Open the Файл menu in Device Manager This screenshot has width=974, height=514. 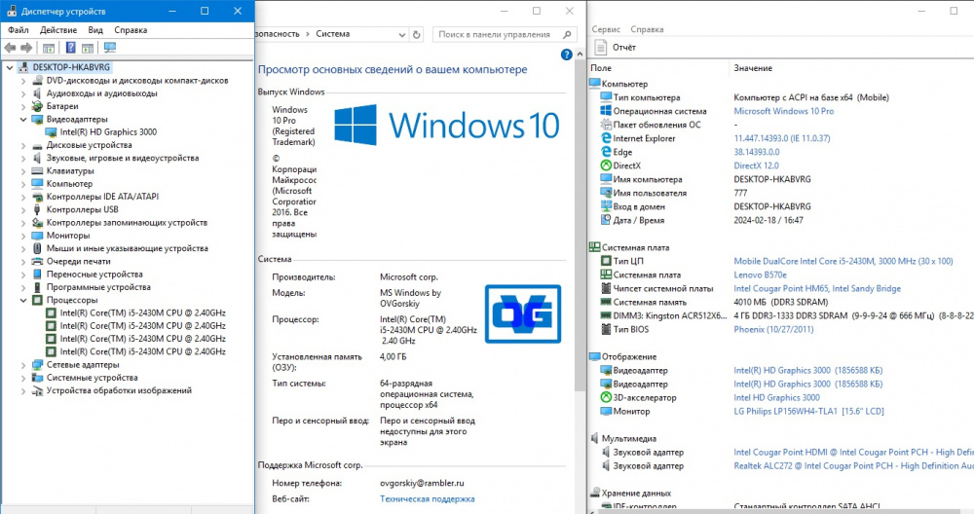[x=18, y=30]
